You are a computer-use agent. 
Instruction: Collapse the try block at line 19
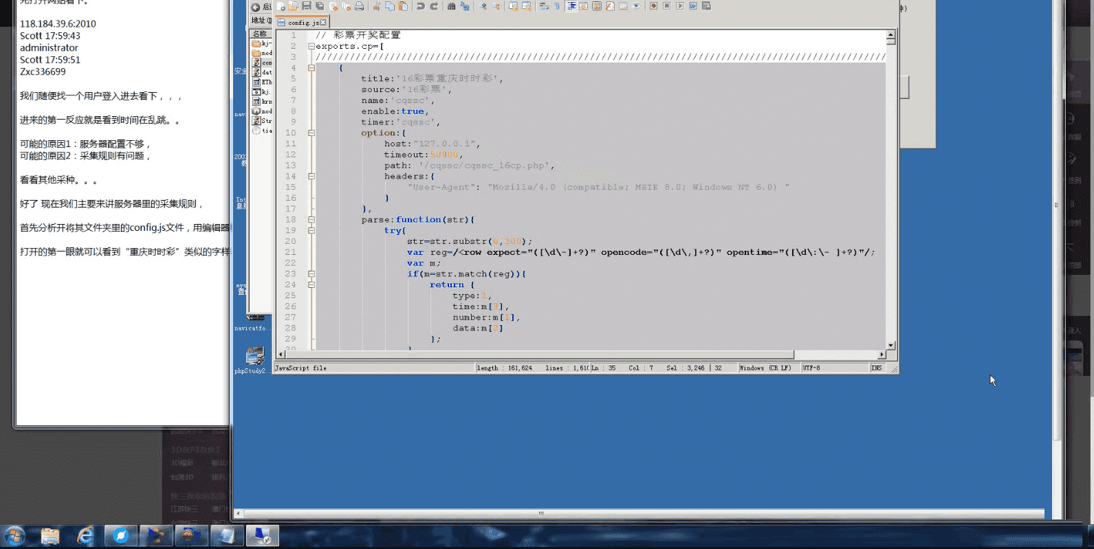click(311, 231)
